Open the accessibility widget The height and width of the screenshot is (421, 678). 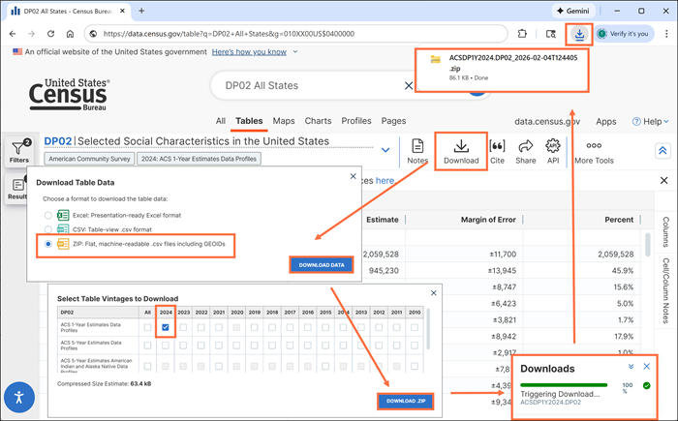[19, 397]
